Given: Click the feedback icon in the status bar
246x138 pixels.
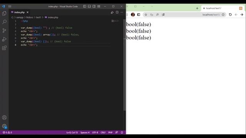Looking at the screenshot, I should point(116,132).
